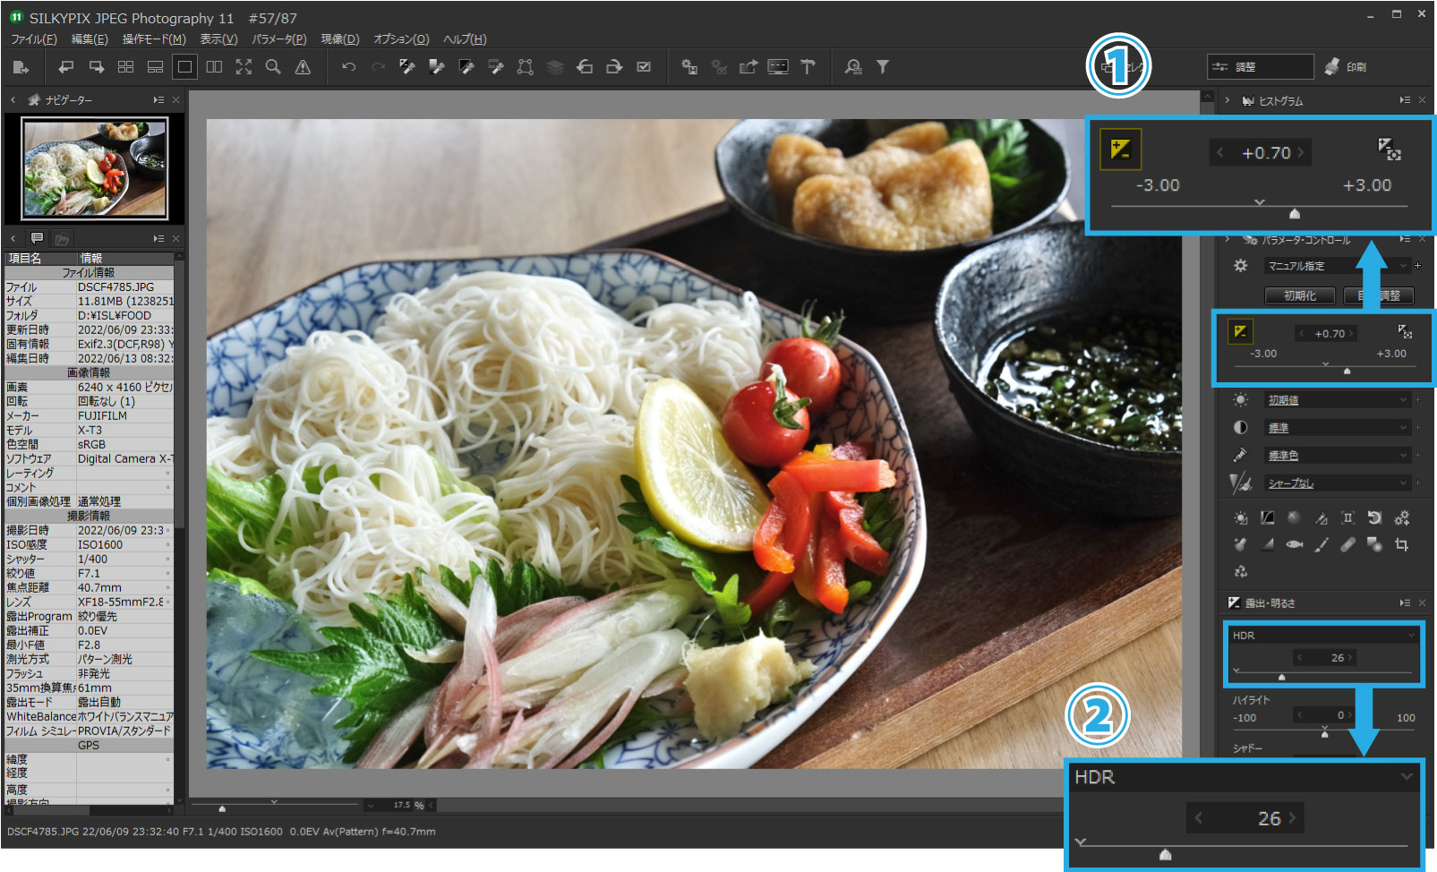Switch to the 調整 section
The height and width of the screenshot is (872, 1437).
(1260, 67)
